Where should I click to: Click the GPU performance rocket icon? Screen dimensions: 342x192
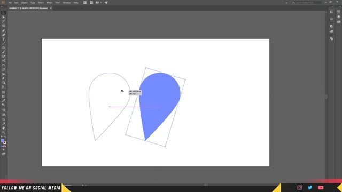tap(106, 3)
